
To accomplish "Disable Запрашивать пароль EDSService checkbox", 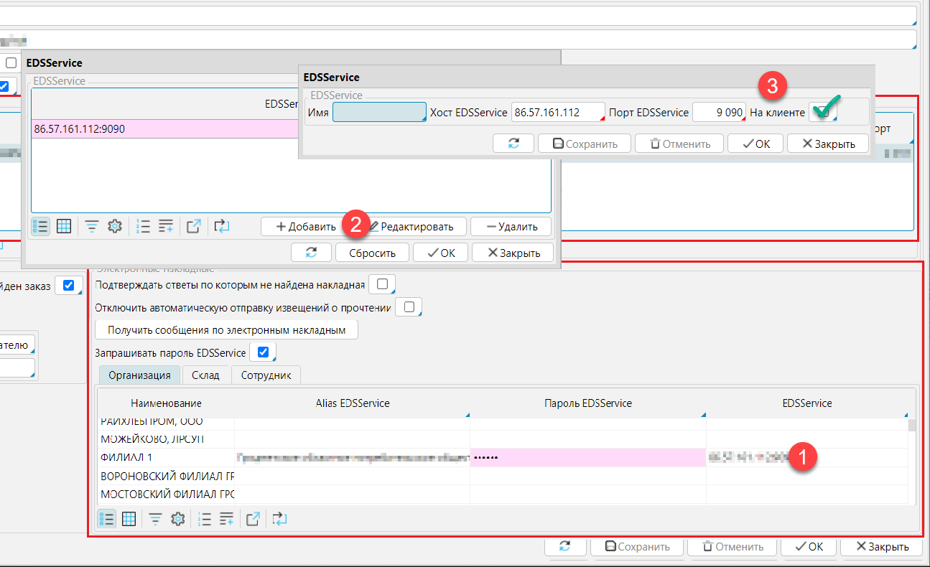I will click(x=263, y=352).
